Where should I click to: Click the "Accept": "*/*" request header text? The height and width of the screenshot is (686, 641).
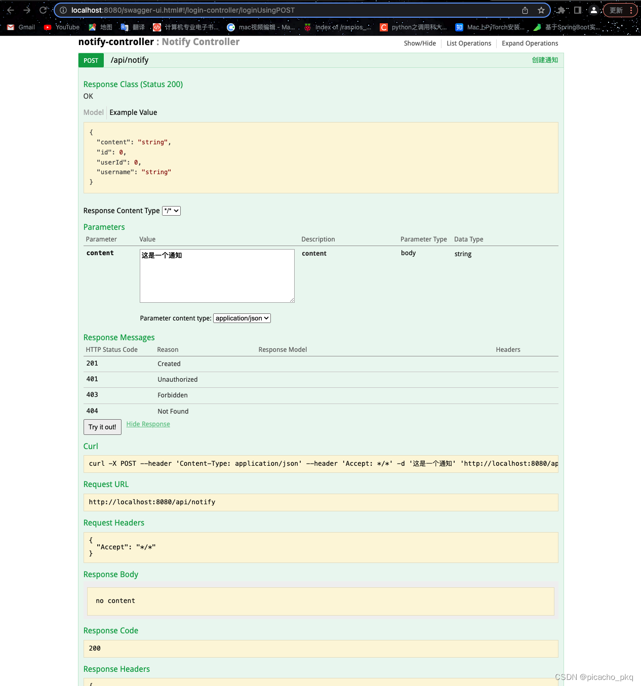coord(126,547)
